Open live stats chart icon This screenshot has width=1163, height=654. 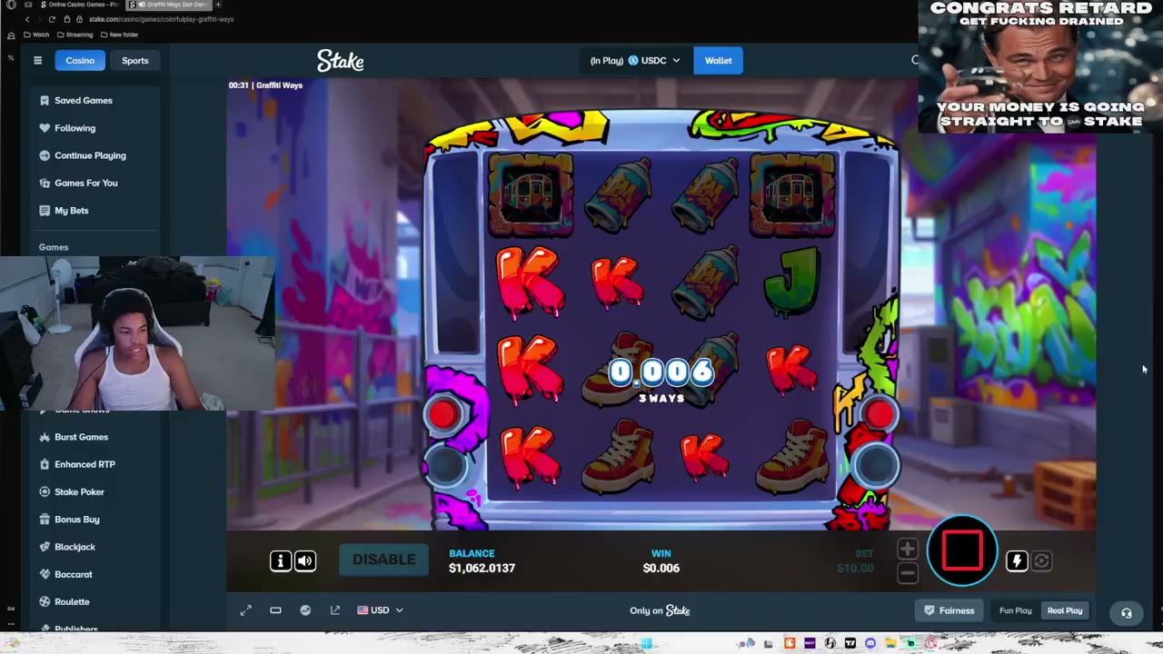click(x=305, y=610)
